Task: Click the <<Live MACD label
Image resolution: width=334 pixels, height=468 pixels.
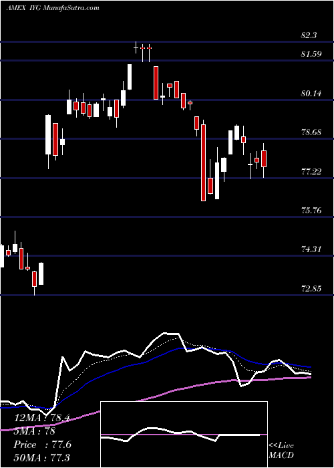Action: [281, 450]
